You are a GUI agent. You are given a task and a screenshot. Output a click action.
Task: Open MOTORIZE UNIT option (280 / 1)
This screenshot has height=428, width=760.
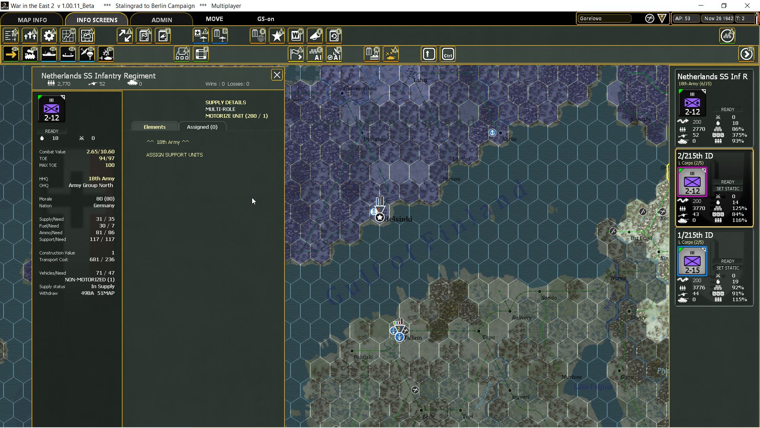pos(236,116)
